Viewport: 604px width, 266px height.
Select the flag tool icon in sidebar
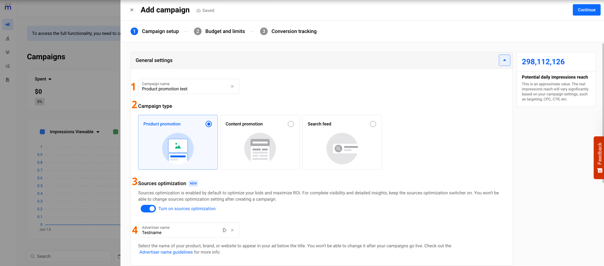8,38
